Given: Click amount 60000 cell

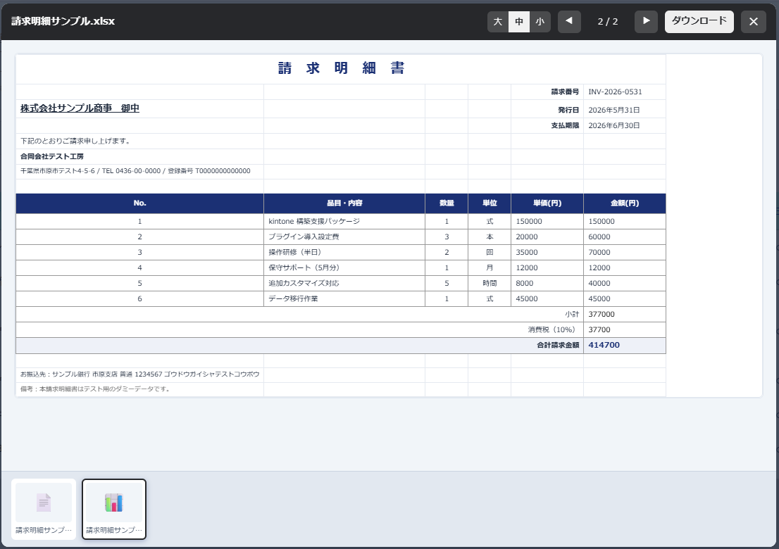Looking at the screenshot, I should (625, 236).
